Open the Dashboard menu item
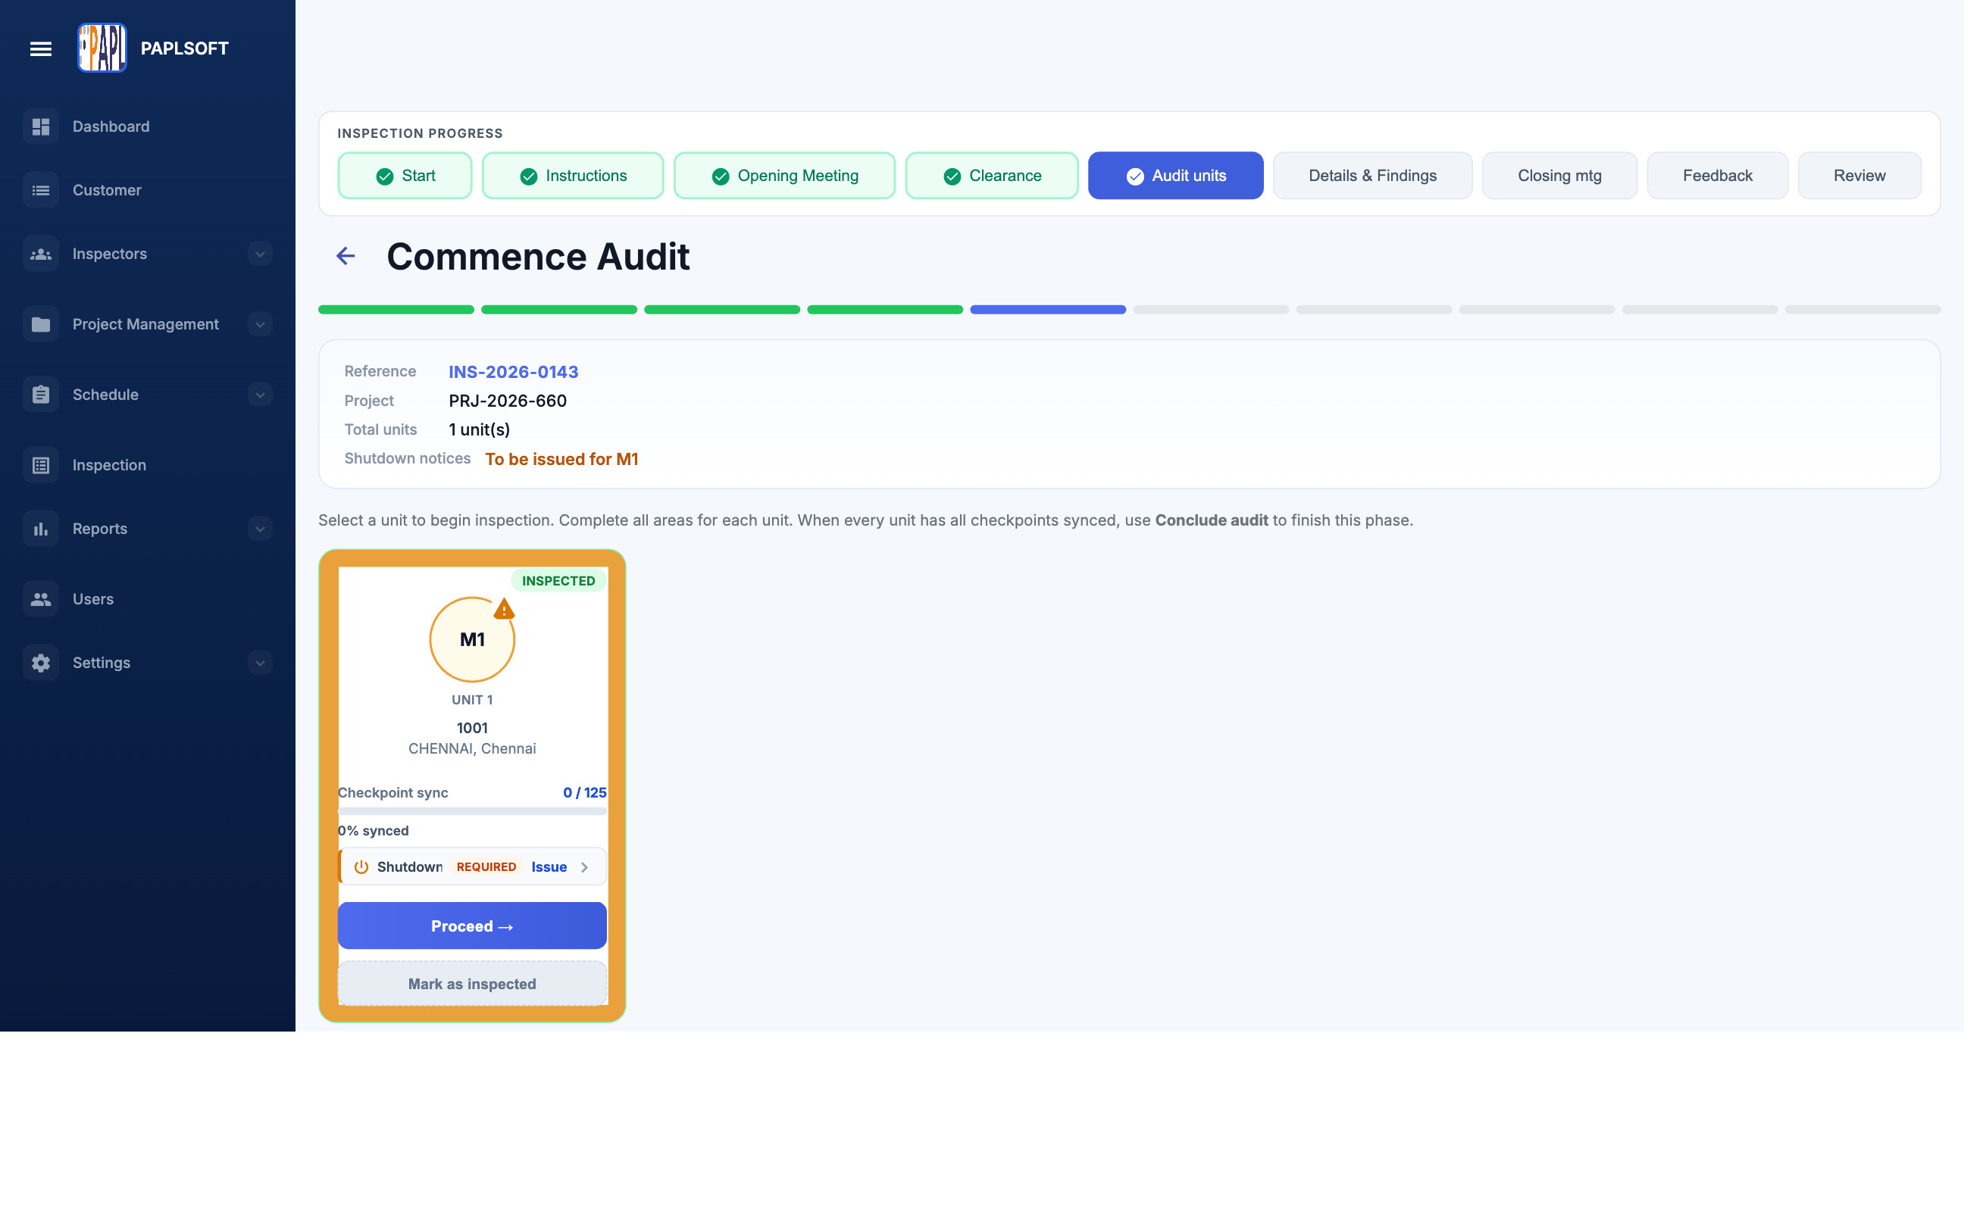 [148, 126]
